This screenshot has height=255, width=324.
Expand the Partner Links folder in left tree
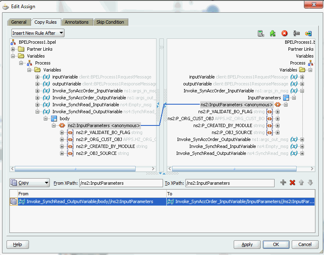point(13,49)
